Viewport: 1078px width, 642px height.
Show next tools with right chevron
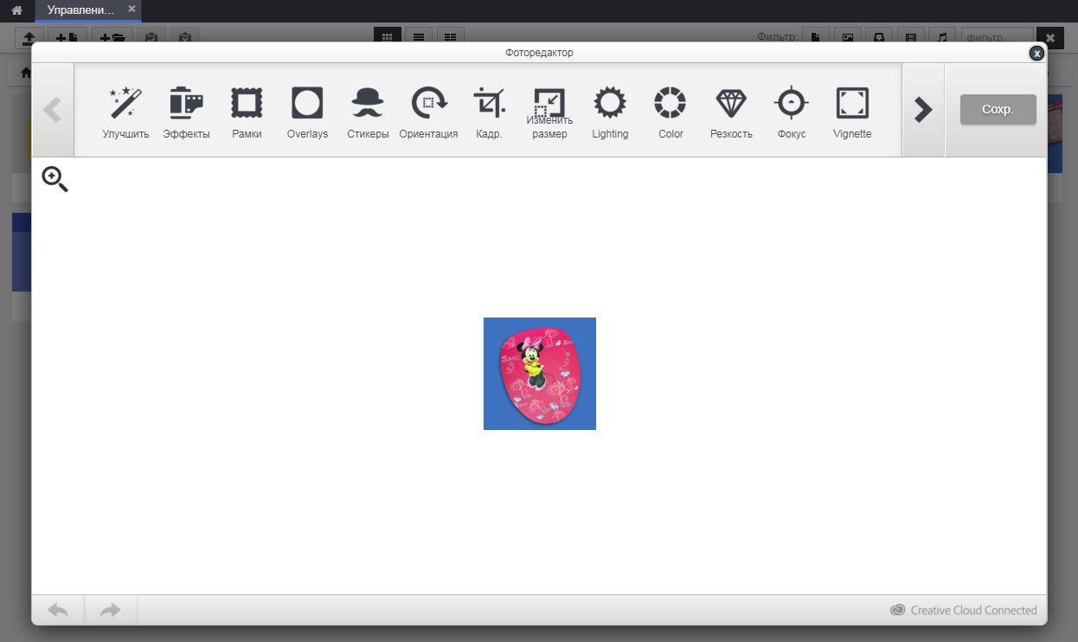(x=923, y=110)
